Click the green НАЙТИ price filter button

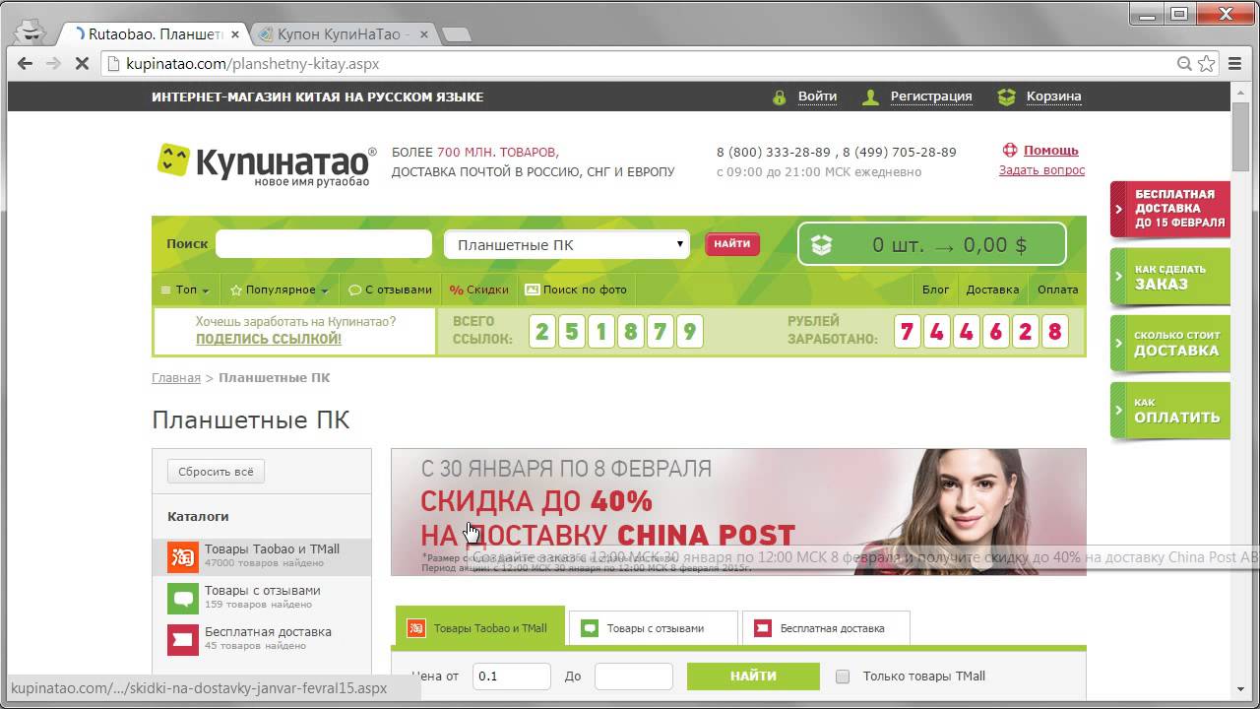click(x=753, y=677)
